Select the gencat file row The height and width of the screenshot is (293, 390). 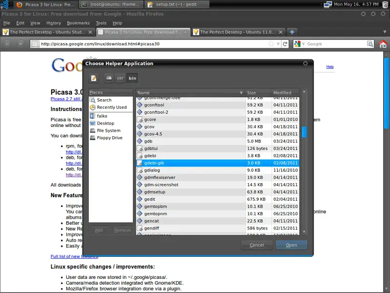click(x=217, y=221)
